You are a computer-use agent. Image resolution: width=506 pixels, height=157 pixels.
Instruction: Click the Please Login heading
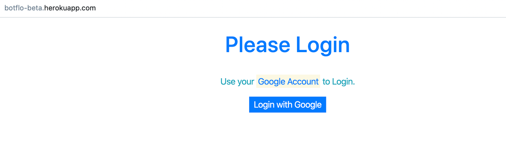[x=287, y=45]
